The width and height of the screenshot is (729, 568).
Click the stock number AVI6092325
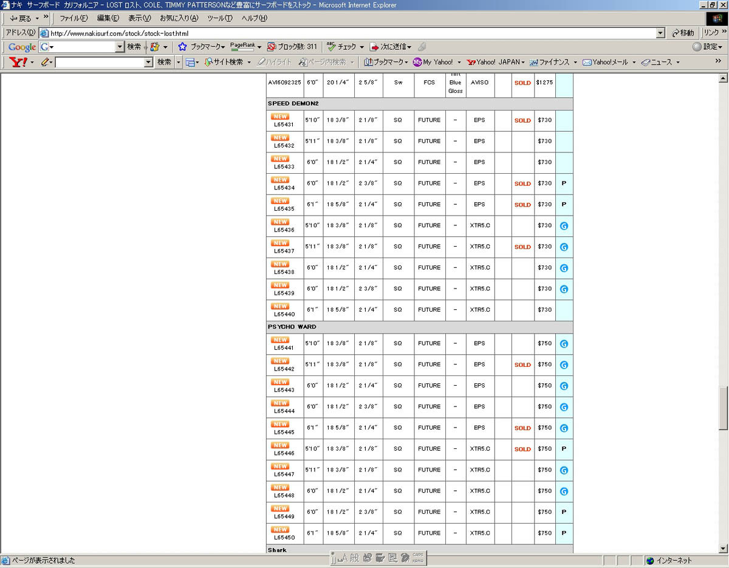pos(284,83)
